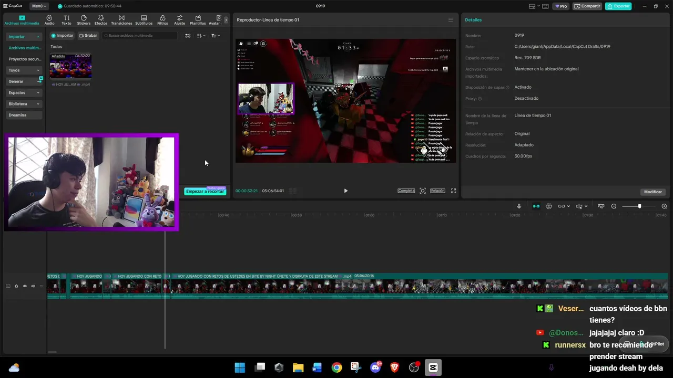Viewport: 673px width, 378px height.
Task: Zoom out the timeline with minus icon
Action: (x=614, y=206)
